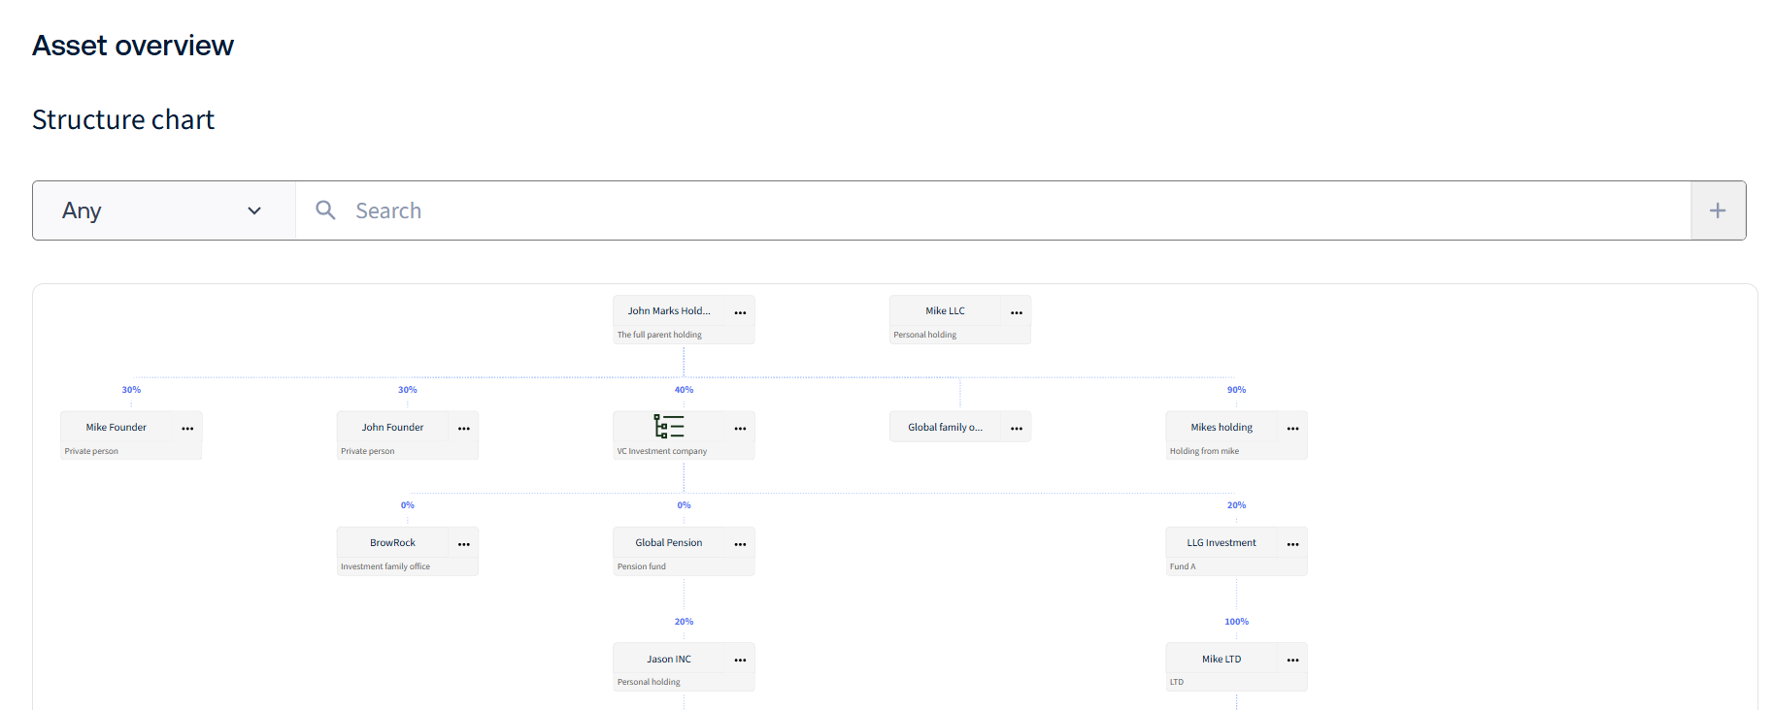
Task: Open options menu for Mikes holding node
Action: (1292, 428)
